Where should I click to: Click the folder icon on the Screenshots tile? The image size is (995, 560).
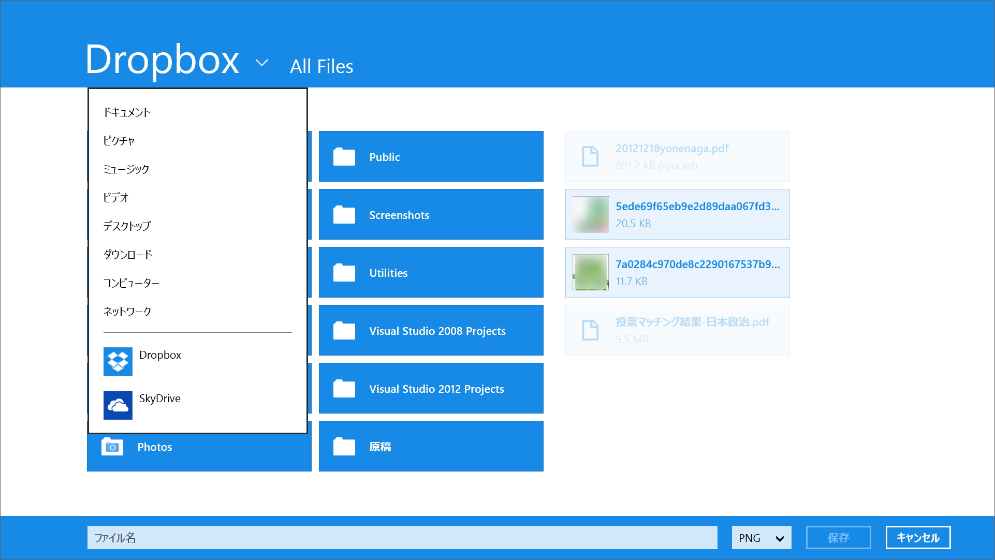pos(343,214)
